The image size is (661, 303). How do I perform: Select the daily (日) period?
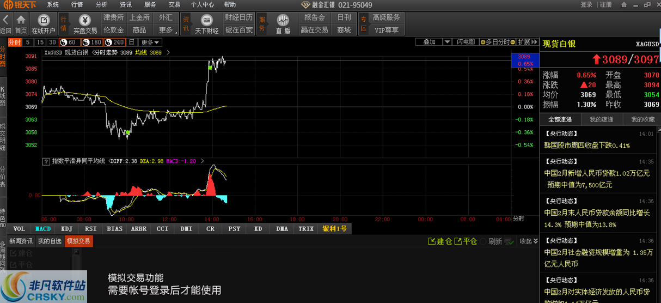point(132,42)
